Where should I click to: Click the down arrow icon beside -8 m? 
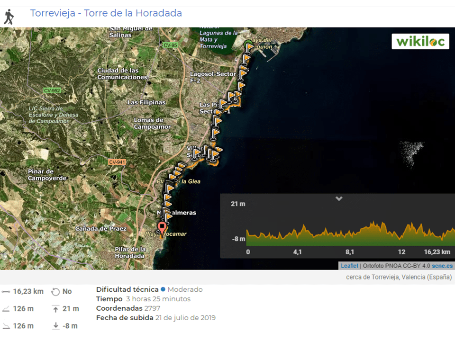tap(55, 326)
